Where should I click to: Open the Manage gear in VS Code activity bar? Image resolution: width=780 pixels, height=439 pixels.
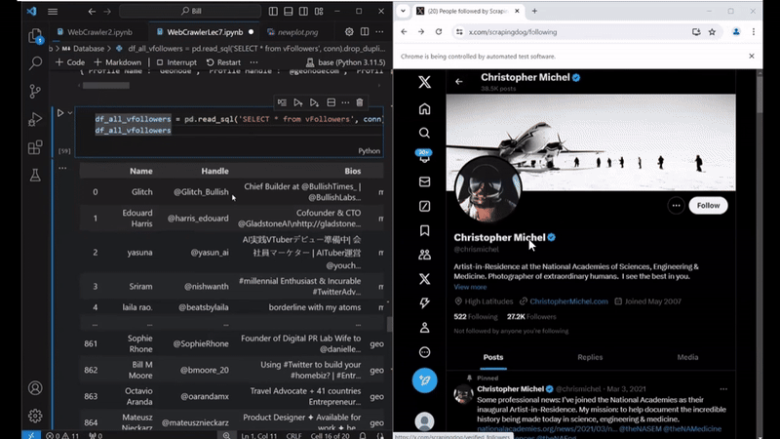pyautogui.click(x=35, y=416)
